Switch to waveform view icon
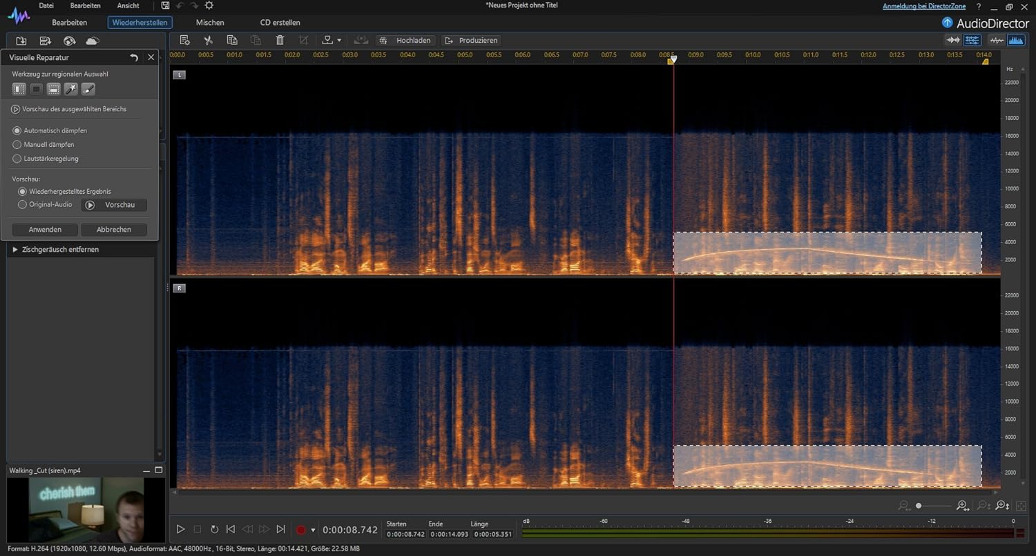This screenshot has height=556, width=1036. [x=997, y=41]
